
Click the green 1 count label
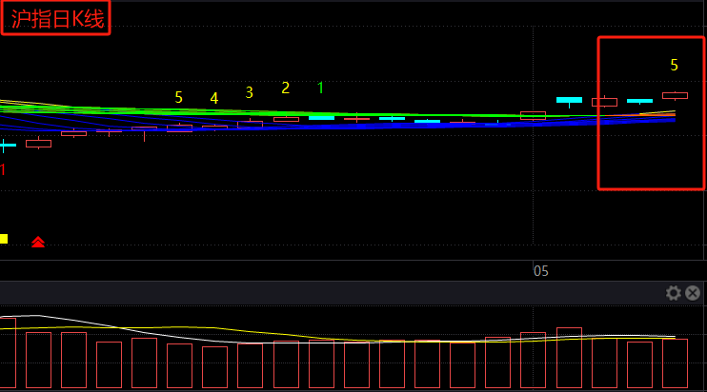point(320,88)
